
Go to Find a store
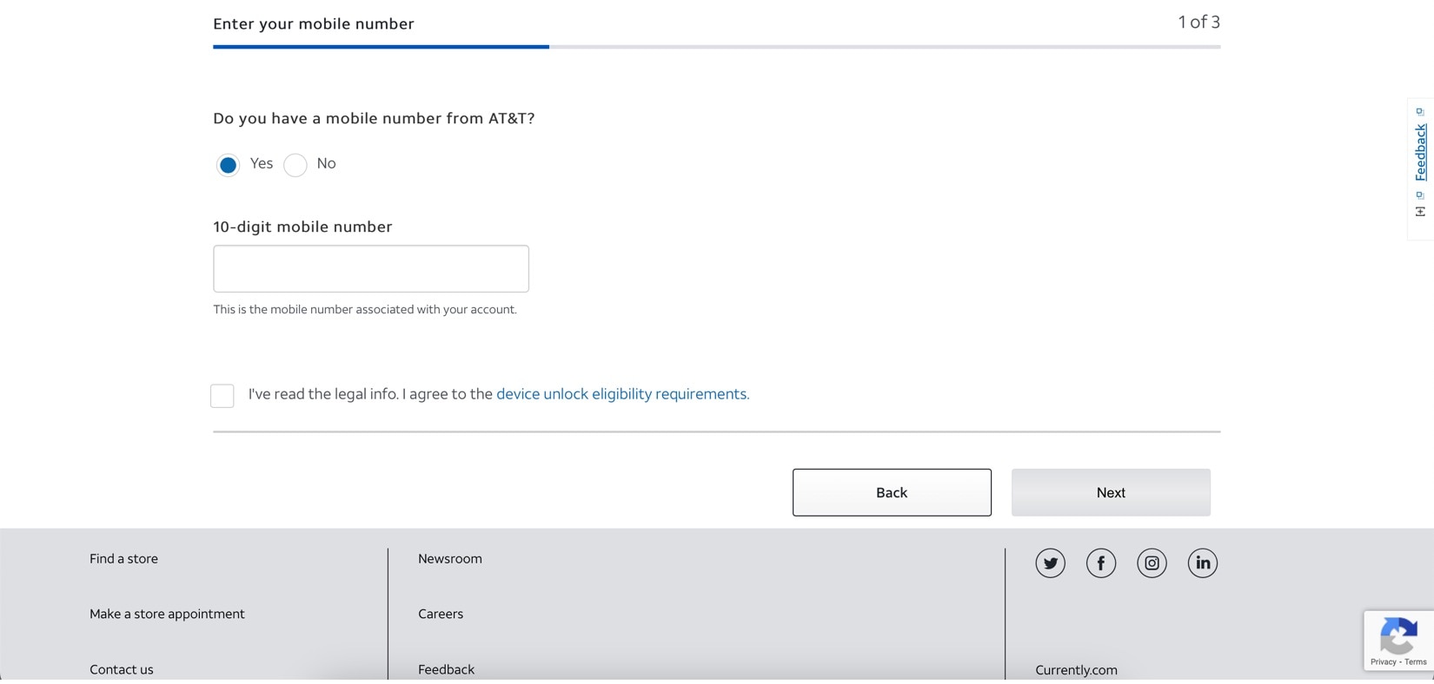pos(123,559)
